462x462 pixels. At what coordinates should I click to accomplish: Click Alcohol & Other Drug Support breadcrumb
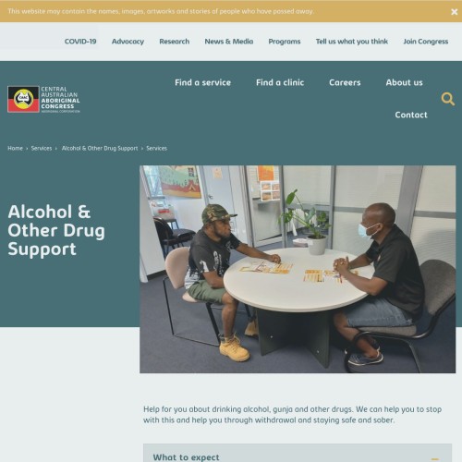click(100, 148)
